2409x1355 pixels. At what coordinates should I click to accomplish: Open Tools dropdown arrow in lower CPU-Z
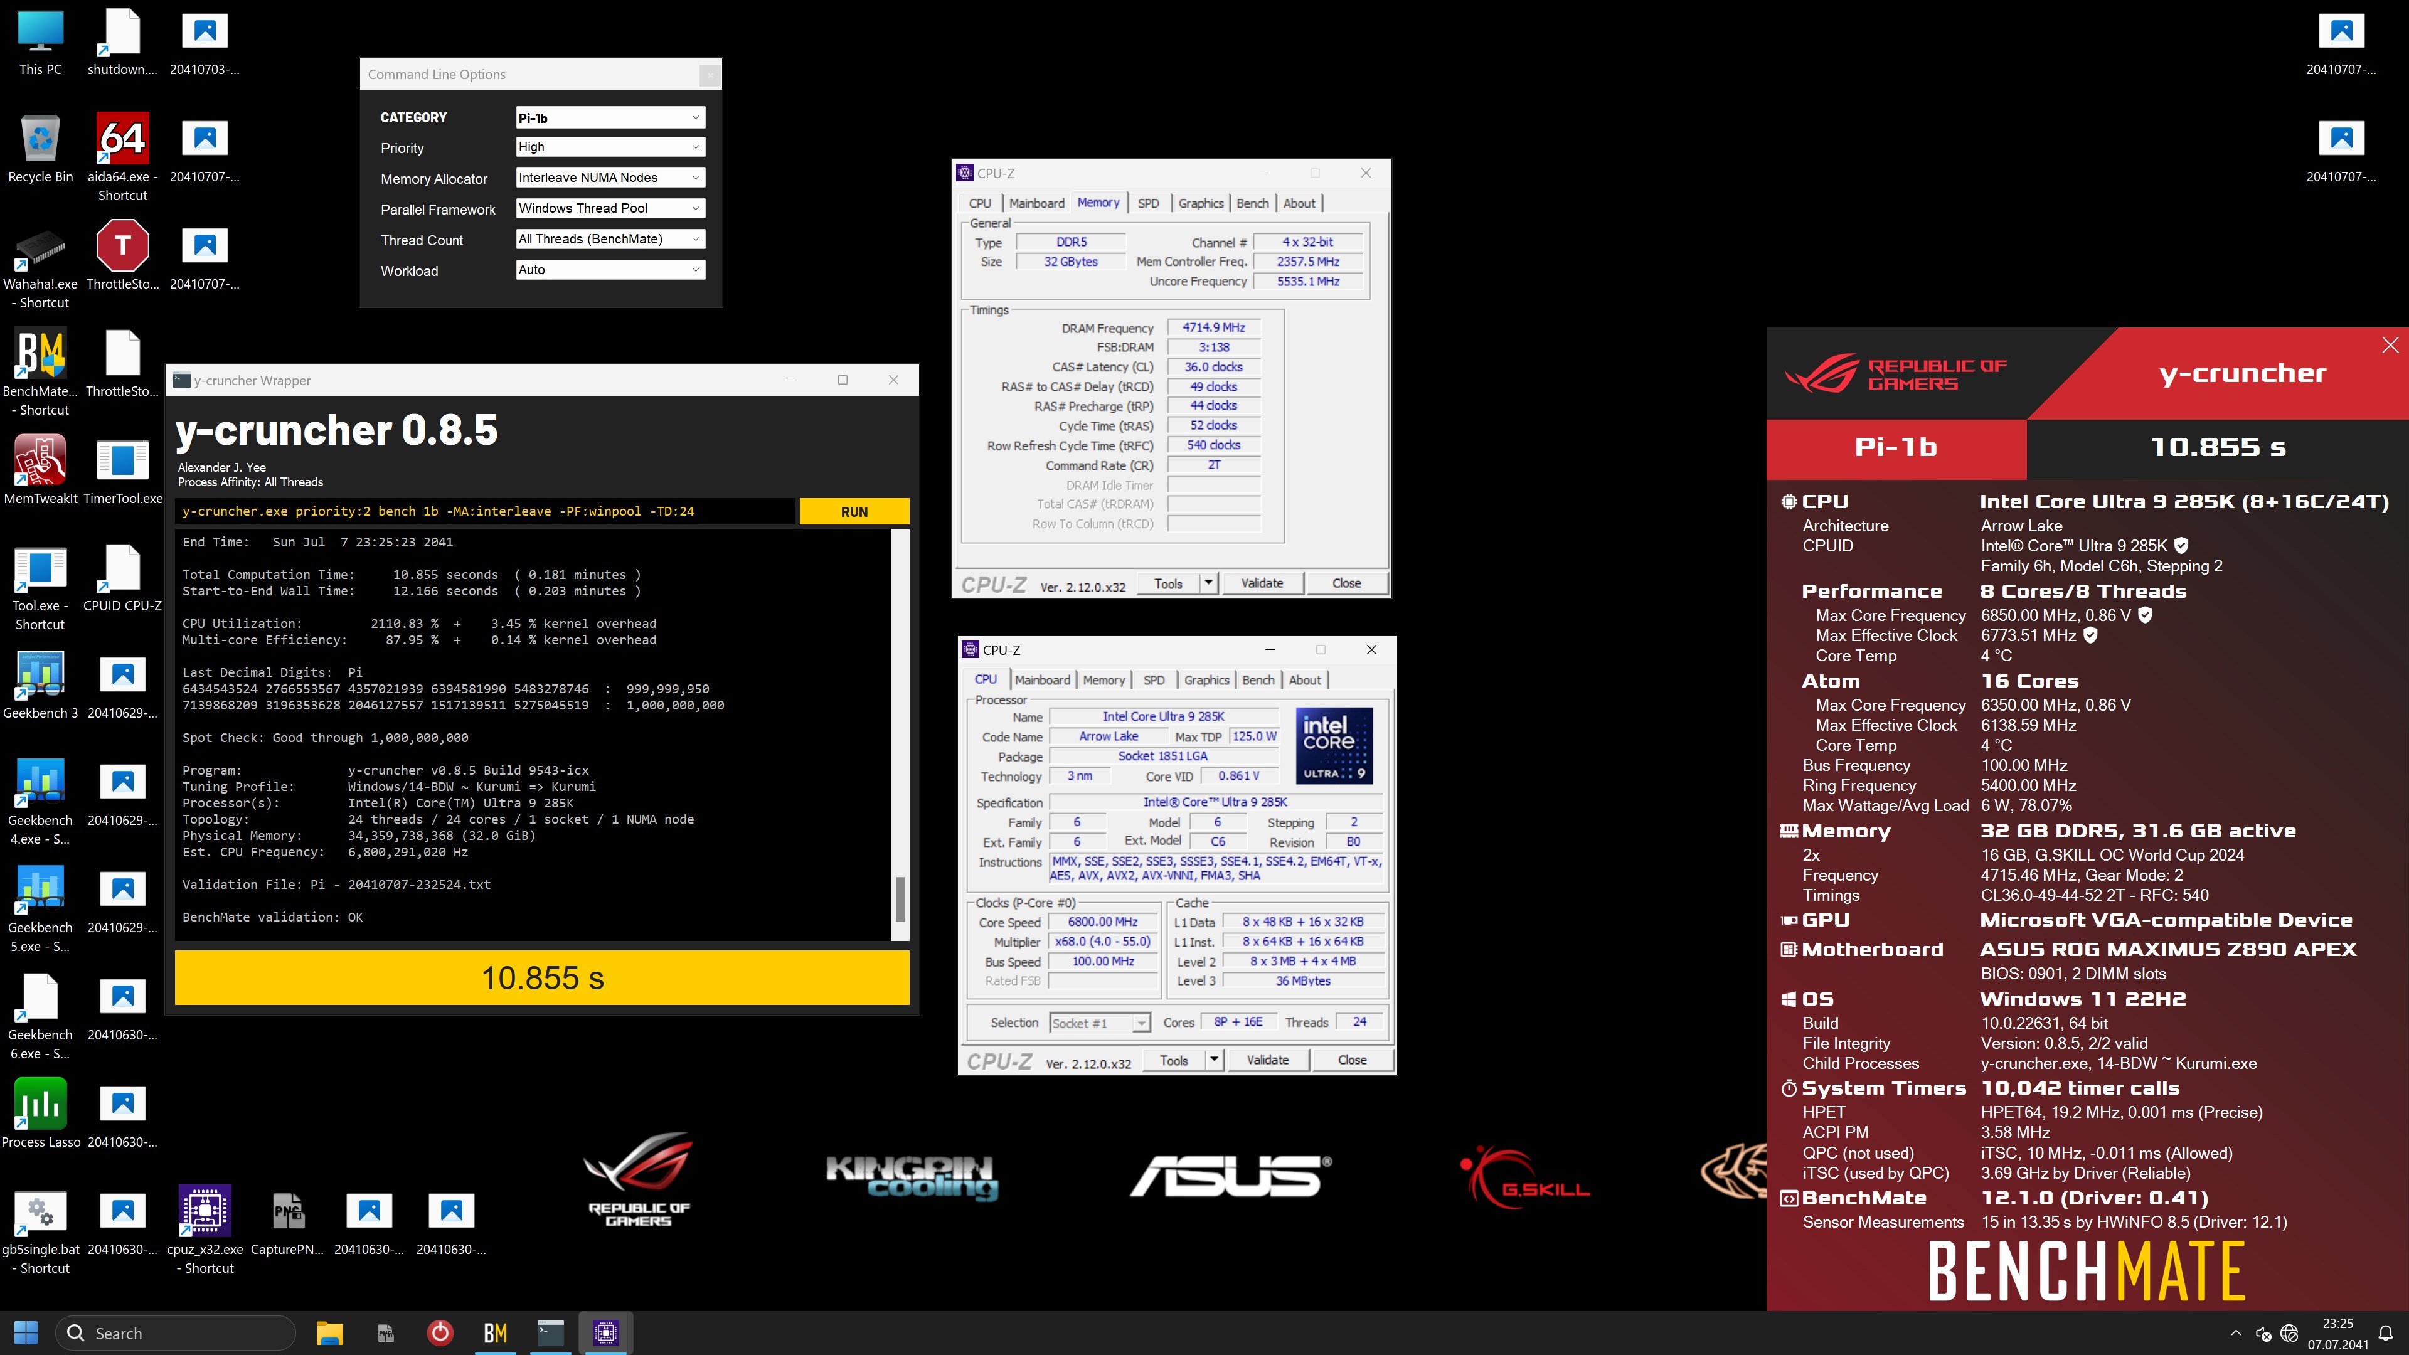(1214, 1060)
